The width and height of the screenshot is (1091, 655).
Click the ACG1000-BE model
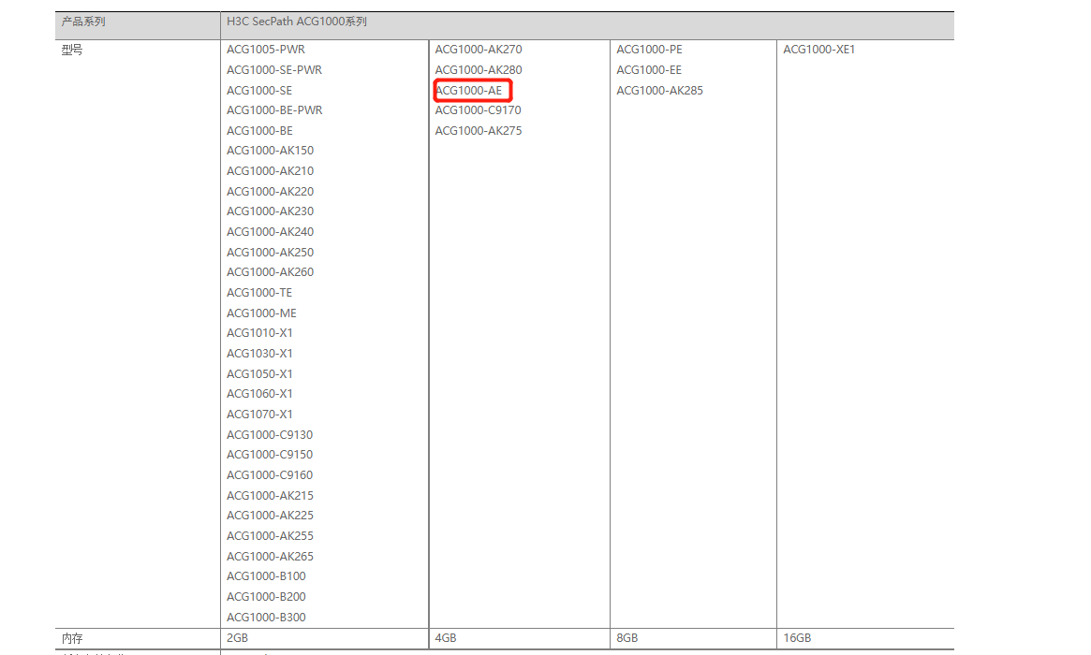pos(259,131)
